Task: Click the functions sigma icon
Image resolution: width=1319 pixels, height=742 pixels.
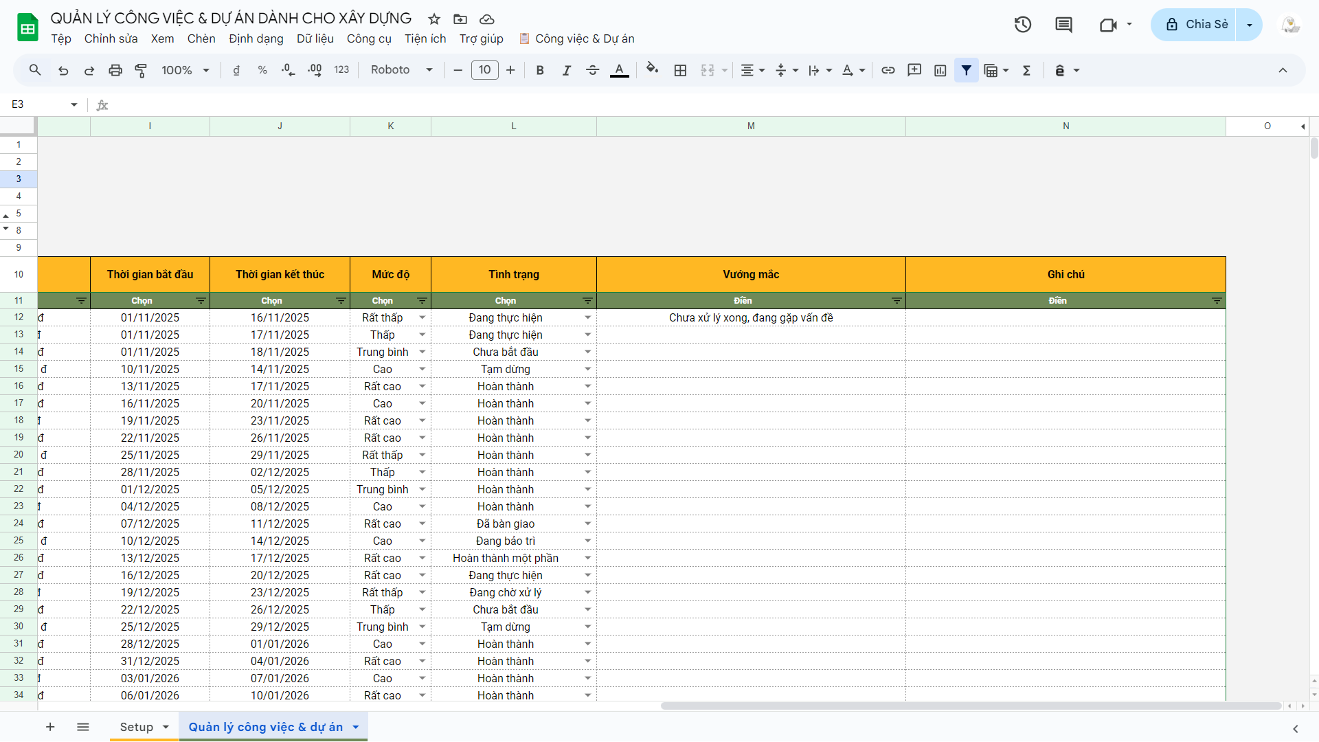Action: point(1027,70)
